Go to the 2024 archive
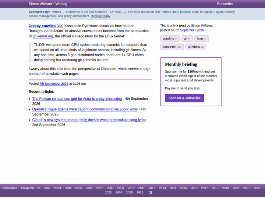This screenshot has width=265, height=198. pos(119,192)
